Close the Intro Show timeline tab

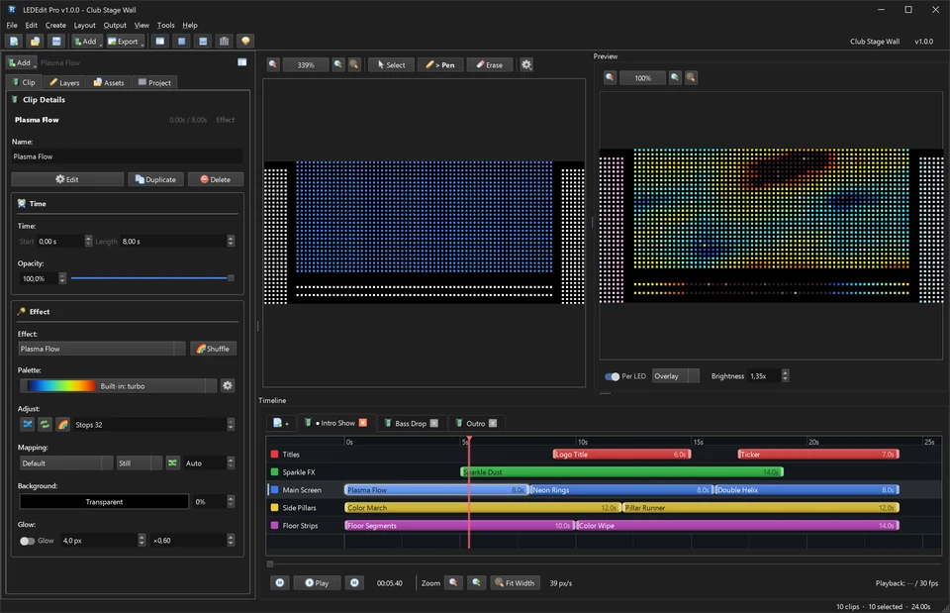(x=363, y=423)
